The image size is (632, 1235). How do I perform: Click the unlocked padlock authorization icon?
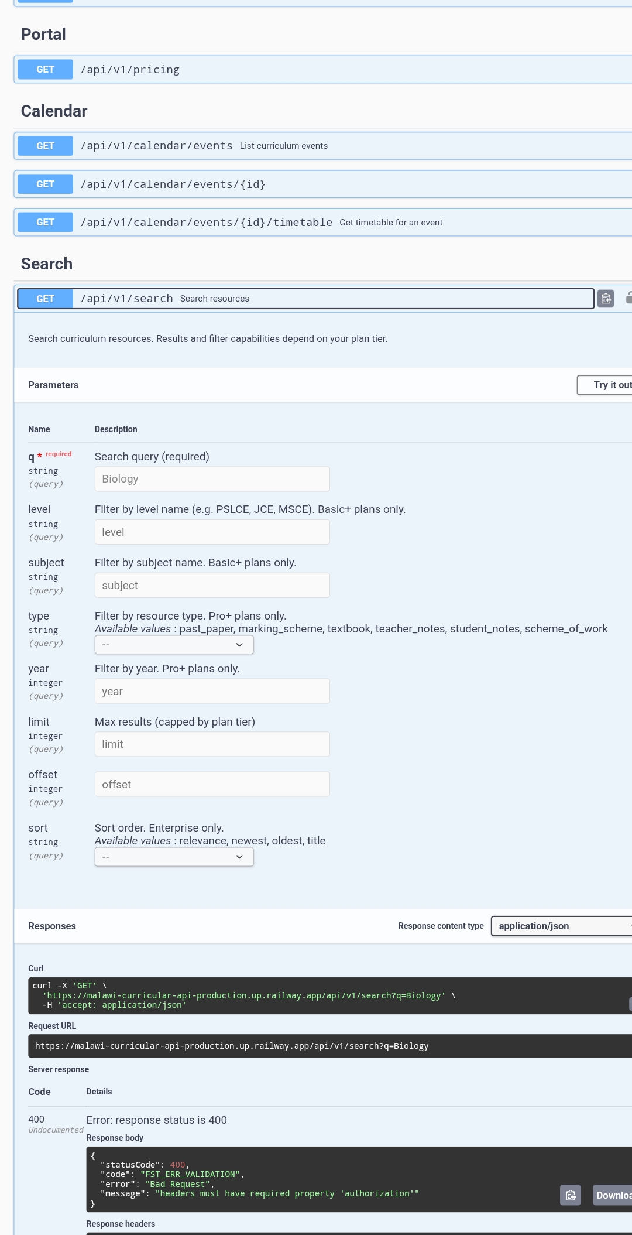(x=628, y=297)
